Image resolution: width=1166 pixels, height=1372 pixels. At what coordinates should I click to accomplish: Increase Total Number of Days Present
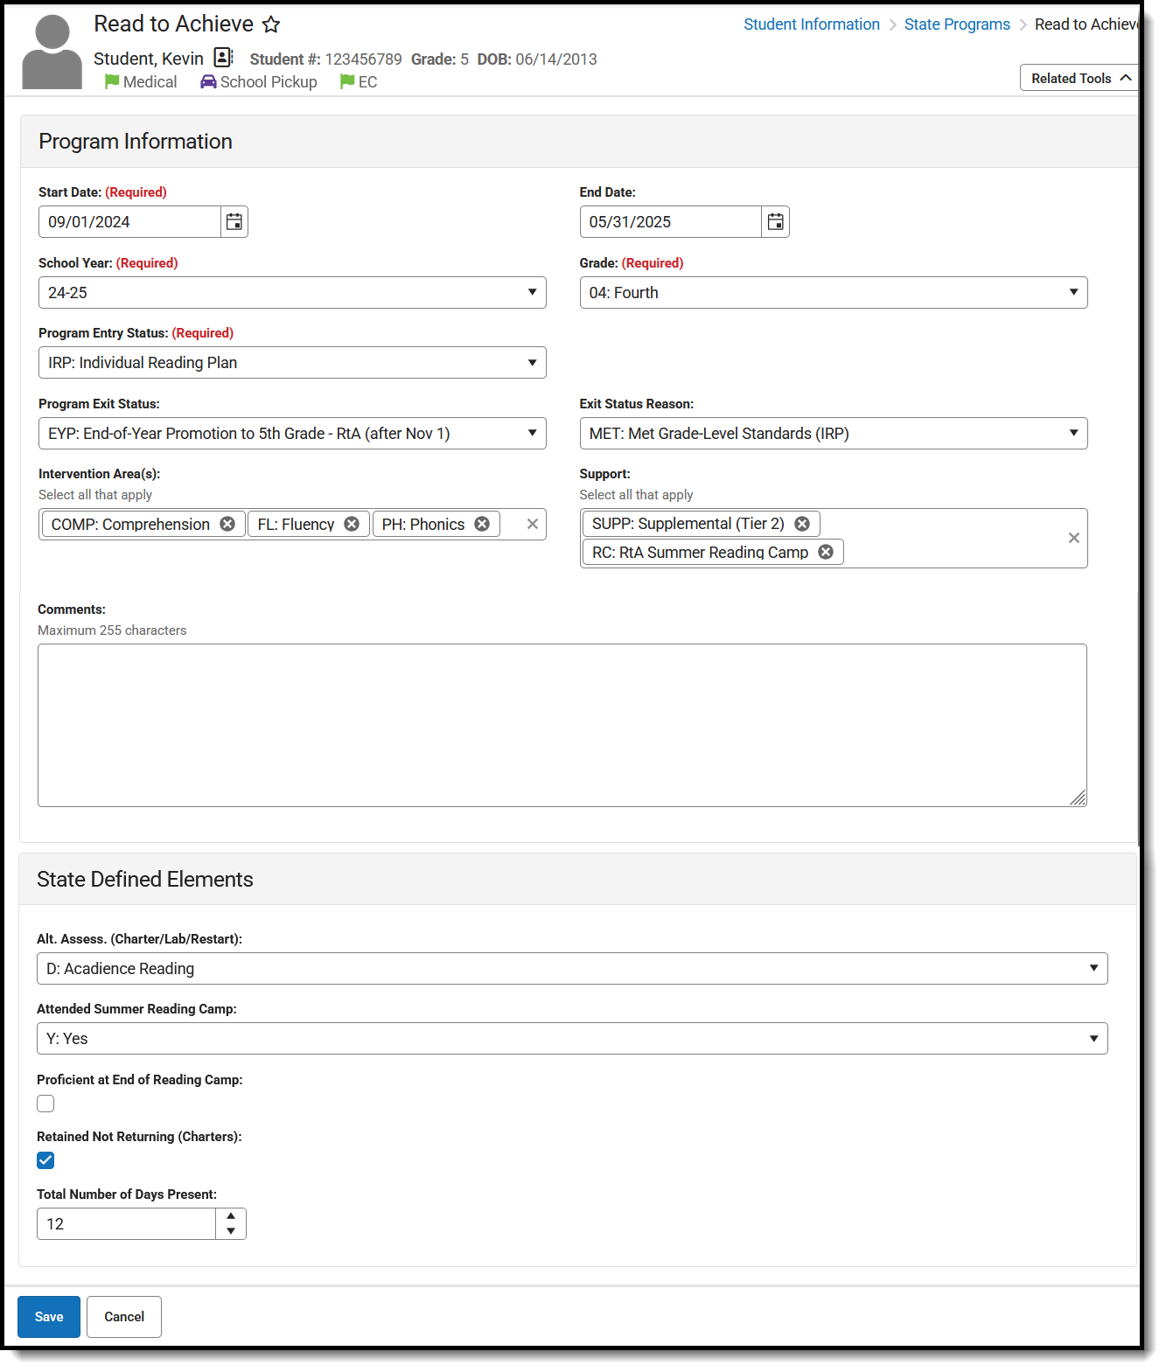231,1216
